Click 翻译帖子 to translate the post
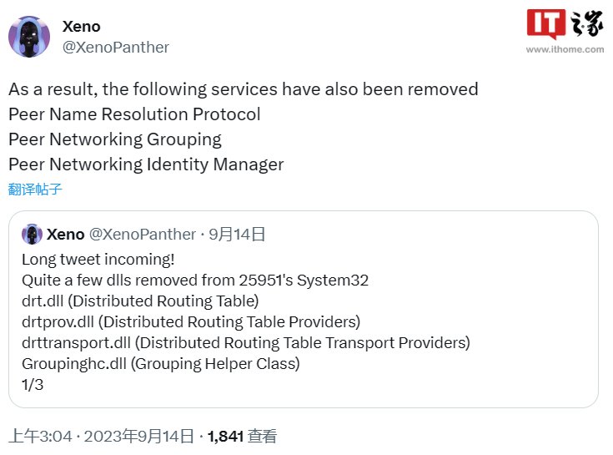Image resolution: width=613 pixels, height=455 pixels. [x=35, y=189]
